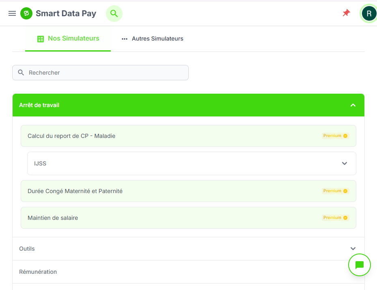Click the red pin icon
The width and height of the screenshot is (377, 290).
point(346,13)
